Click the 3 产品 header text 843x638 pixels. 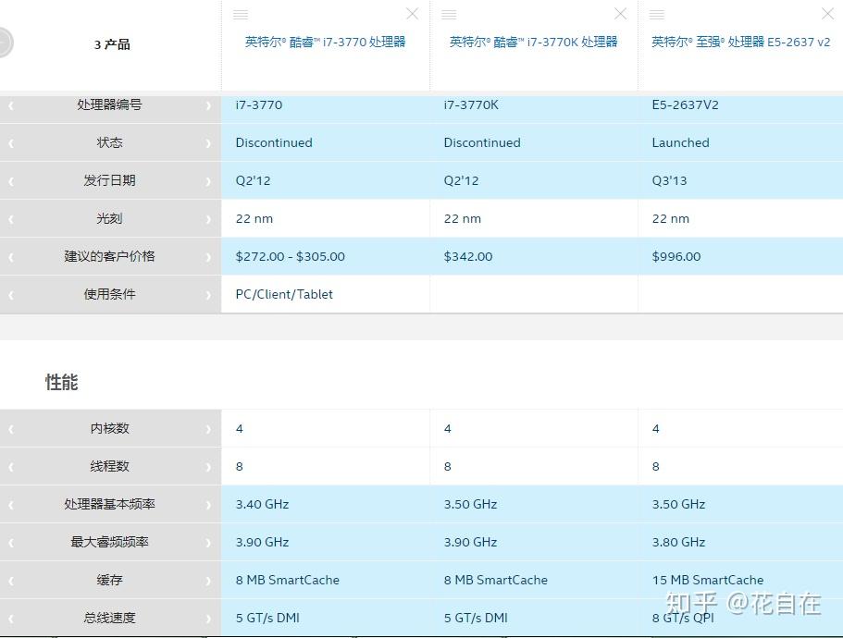(112, 44)
